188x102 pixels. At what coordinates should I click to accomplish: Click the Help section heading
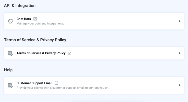8,70
